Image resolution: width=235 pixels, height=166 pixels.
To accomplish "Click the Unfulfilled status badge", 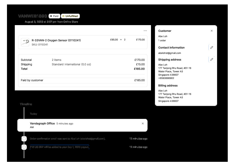I will point(70,16).
